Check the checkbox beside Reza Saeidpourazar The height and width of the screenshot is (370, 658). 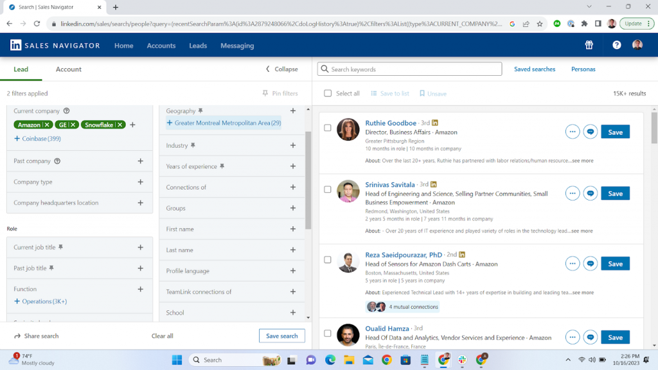pyautogui.click(x=328, y=261)
